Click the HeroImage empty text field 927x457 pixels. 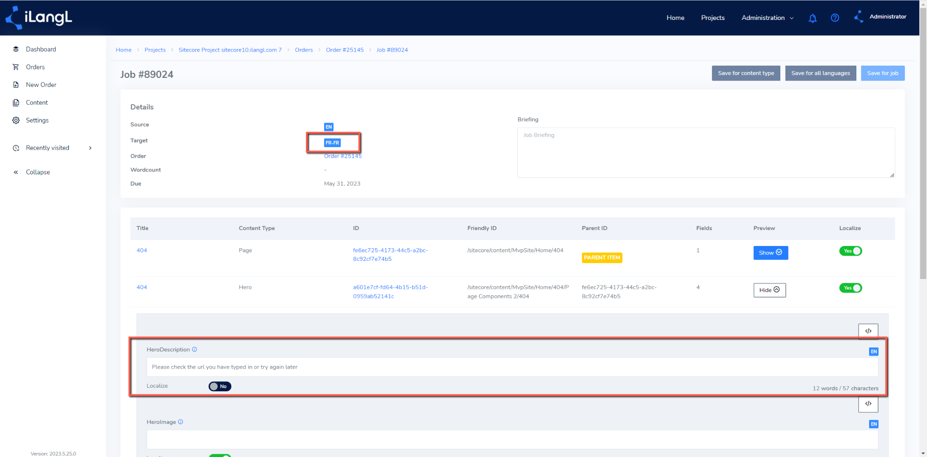pos(512,439)
